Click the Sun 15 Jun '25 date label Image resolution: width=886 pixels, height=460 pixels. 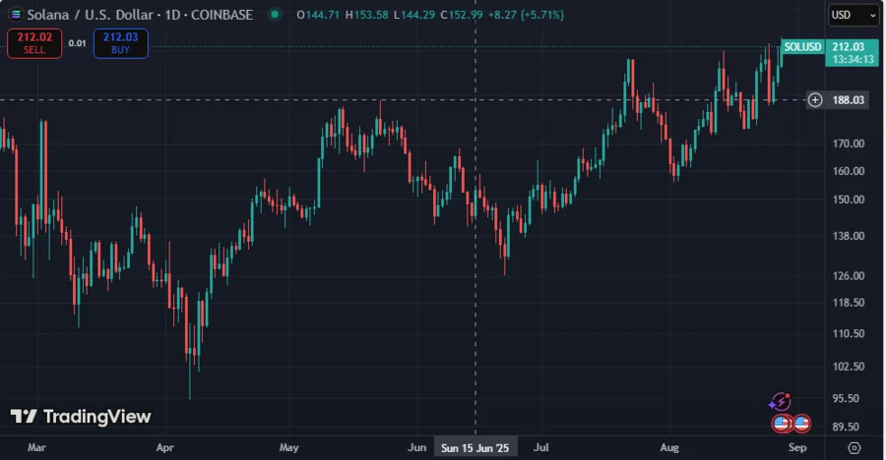tap(475, 448)
